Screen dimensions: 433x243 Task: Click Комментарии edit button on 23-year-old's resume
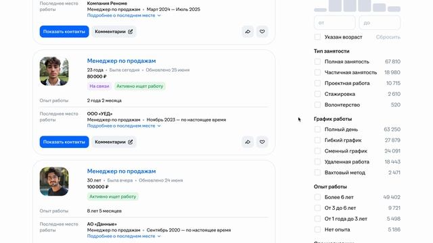tap(114, 142)
